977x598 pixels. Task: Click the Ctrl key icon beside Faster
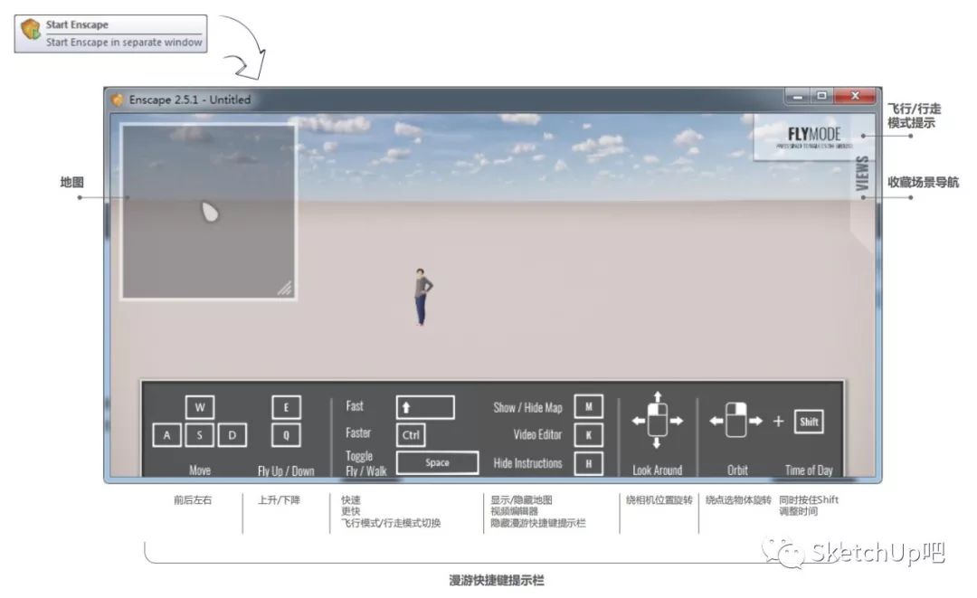click(411, 435)
